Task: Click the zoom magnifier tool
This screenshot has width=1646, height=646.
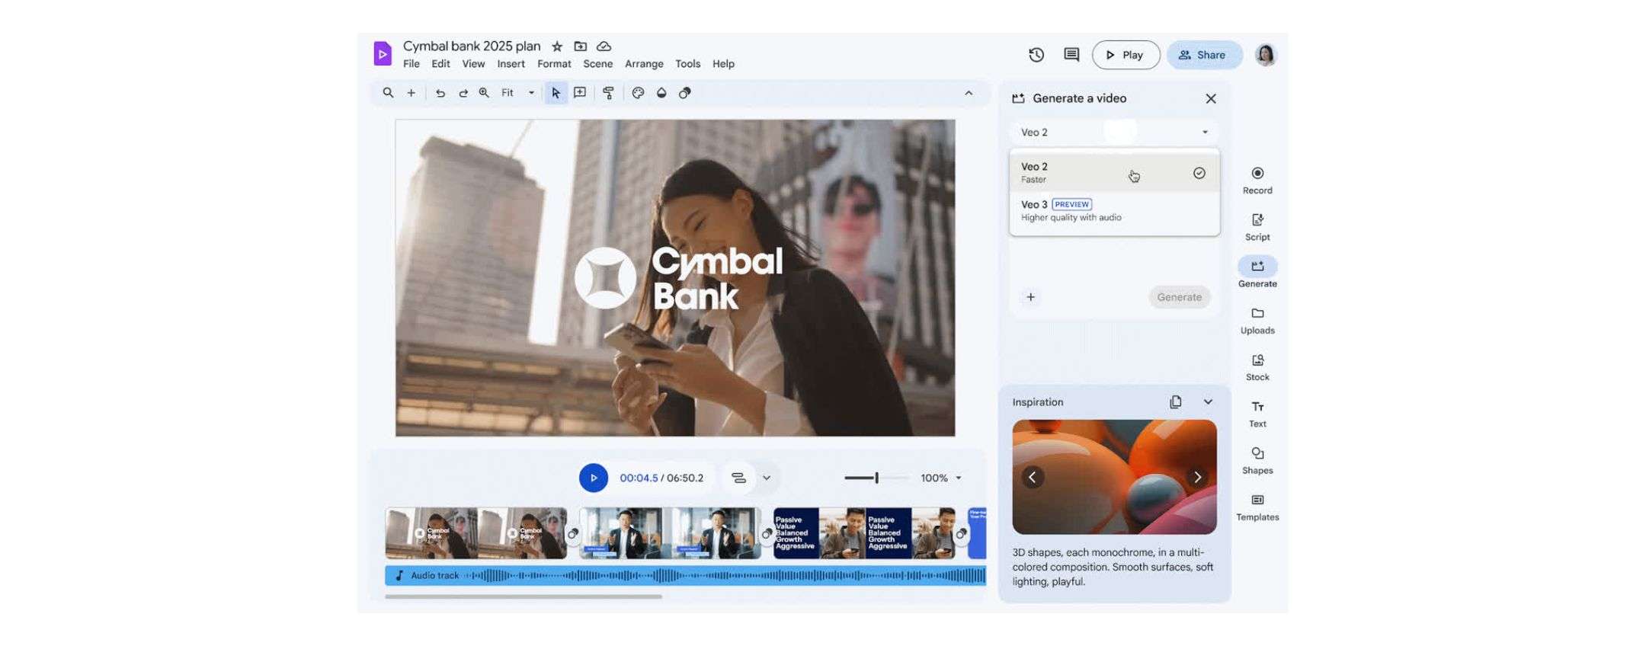Action: point(484,93)
